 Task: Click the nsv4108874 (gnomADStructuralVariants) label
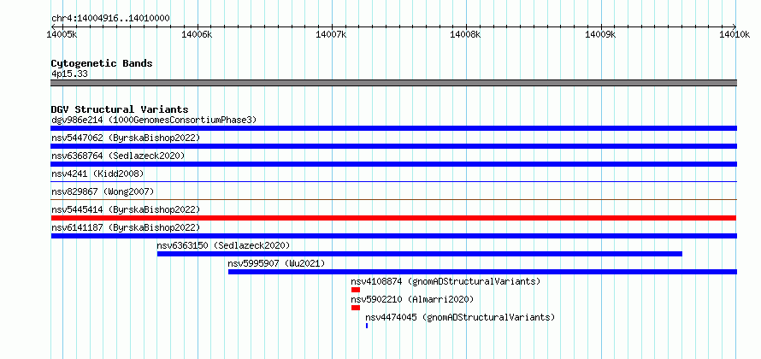point(445,281)
